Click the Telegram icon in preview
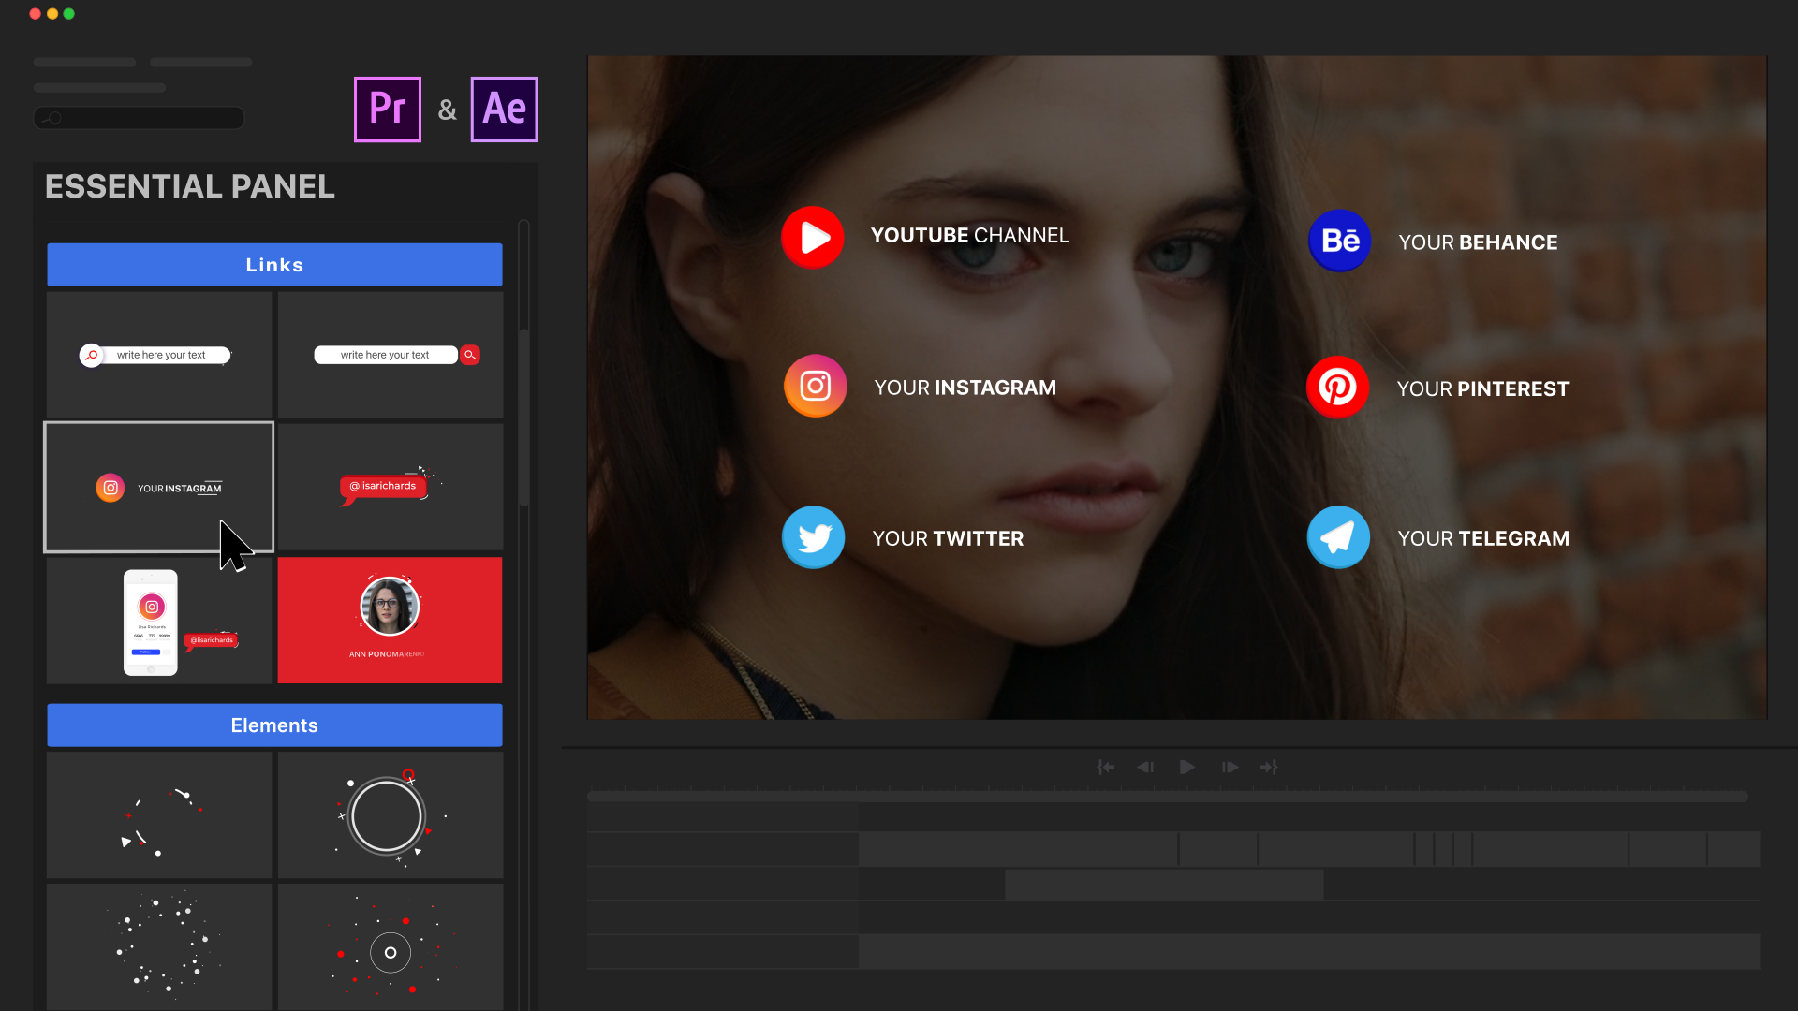 1337,537
